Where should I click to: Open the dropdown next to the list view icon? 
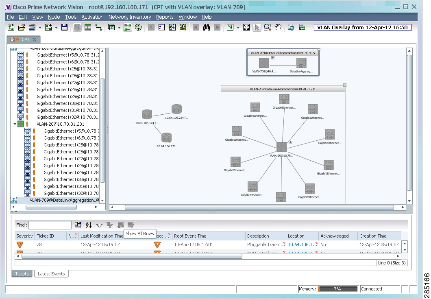click(x=40, y=28)
